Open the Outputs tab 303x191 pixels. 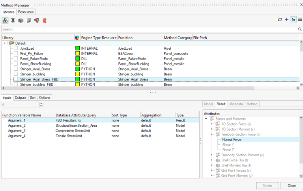click(x=21, y=97)
